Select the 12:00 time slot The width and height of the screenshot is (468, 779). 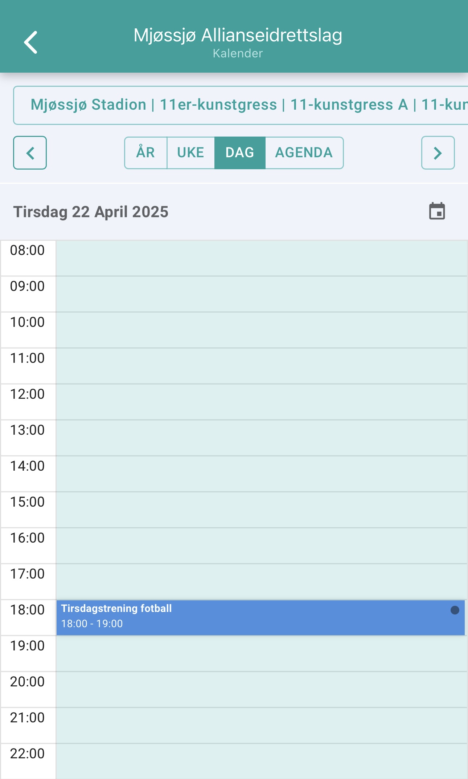261,402
